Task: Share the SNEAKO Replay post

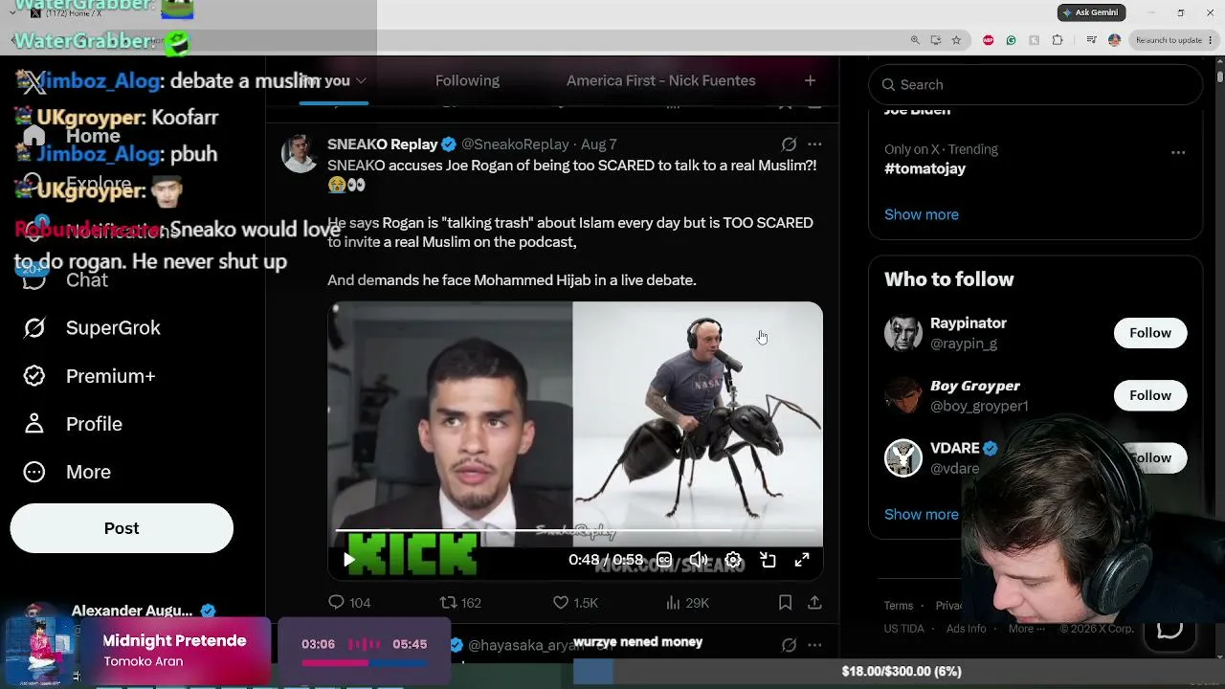Action: [814, 602]
